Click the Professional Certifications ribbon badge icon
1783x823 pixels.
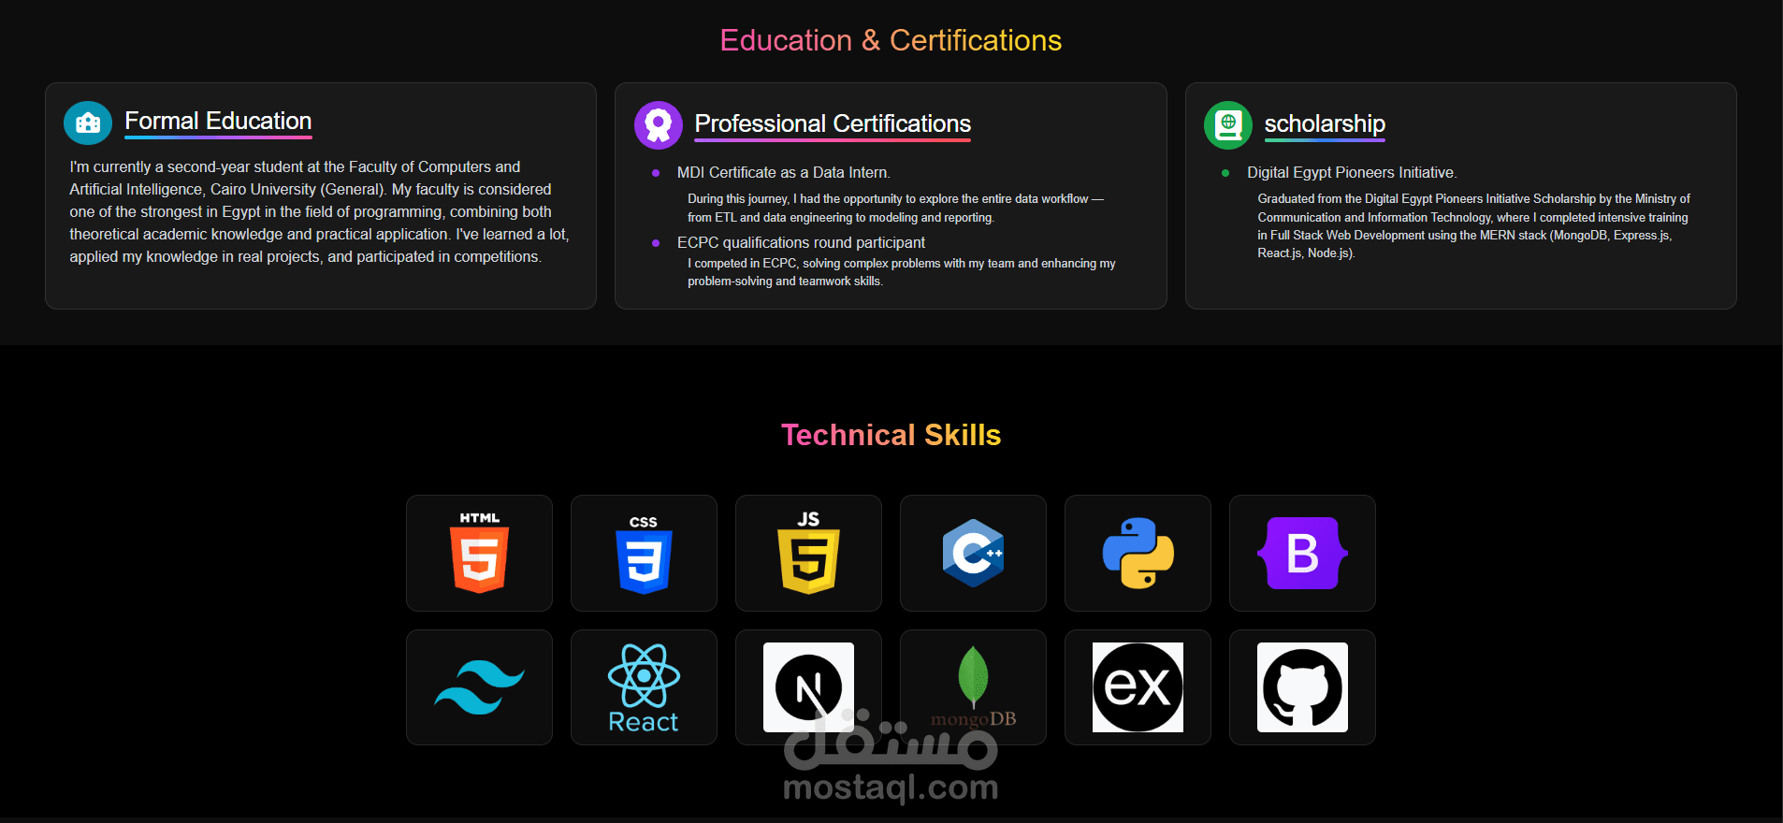coord(659,124)
